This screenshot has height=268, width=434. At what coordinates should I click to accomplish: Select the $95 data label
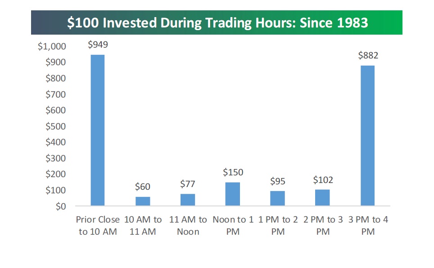pos(278,181)
